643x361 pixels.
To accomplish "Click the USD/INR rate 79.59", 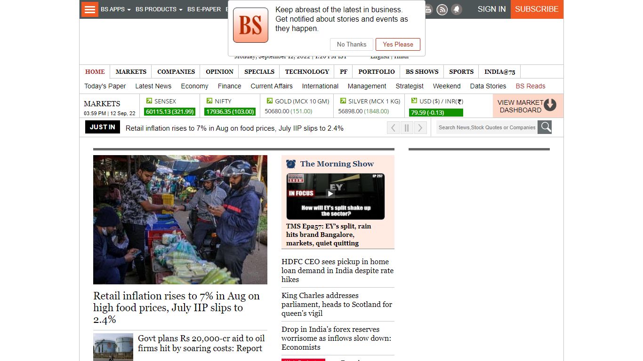I will coord(436,112).
